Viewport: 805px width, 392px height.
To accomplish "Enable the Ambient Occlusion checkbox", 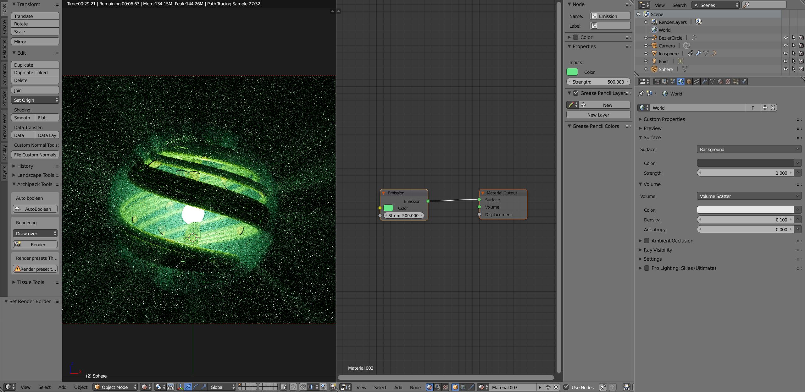I will [647, 241].
